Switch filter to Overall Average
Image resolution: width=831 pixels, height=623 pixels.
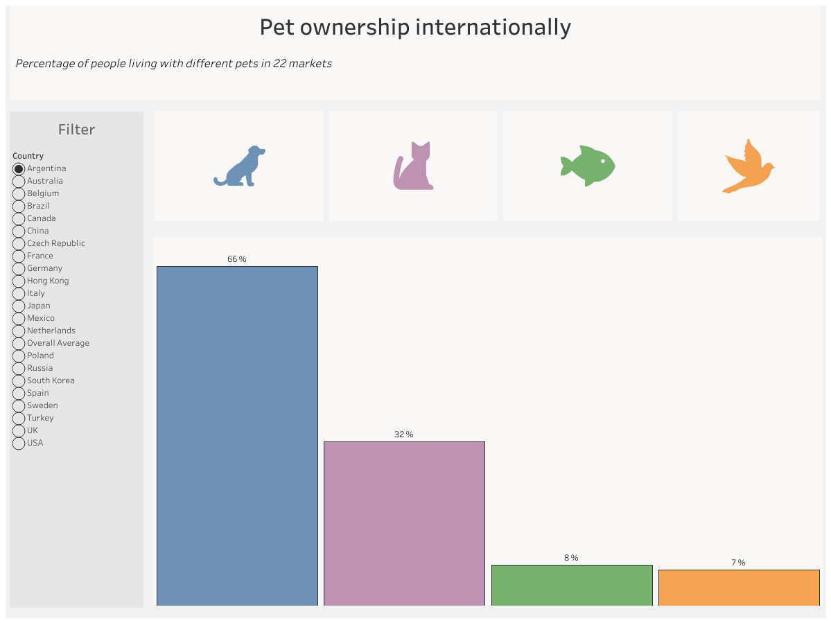click(19, 343)
